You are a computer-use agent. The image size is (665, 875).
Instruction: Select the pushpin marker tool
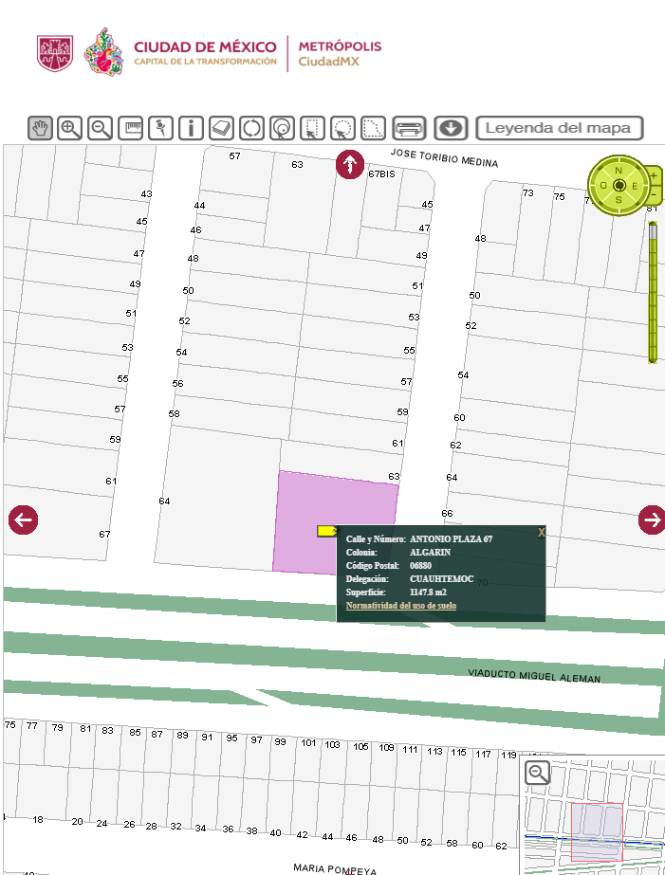(x=161, y=128)
